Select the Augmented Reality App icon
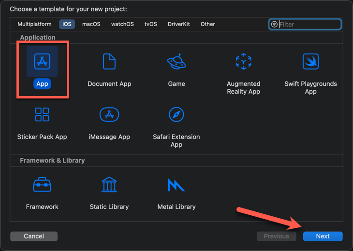 point(243,61)
